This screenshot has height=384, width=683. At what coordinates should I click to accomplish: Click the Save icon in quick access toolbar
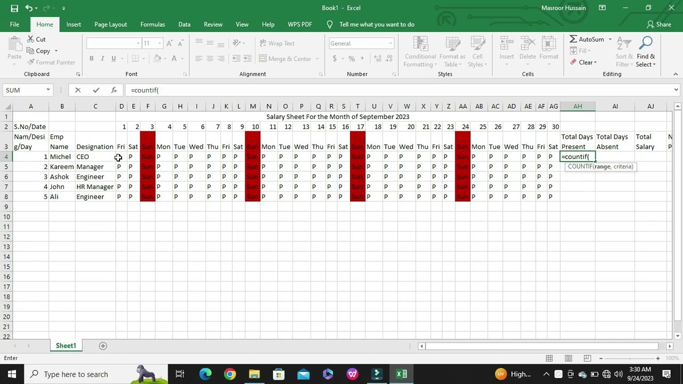point(14,8)
